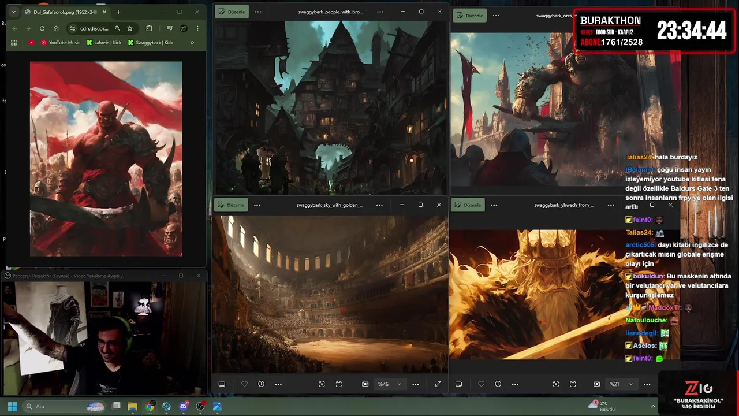The width and height of the screenshot is (739, 416).
Task: Click Chrome's forward navigation arrow
Action: click(x=28, y=28)
